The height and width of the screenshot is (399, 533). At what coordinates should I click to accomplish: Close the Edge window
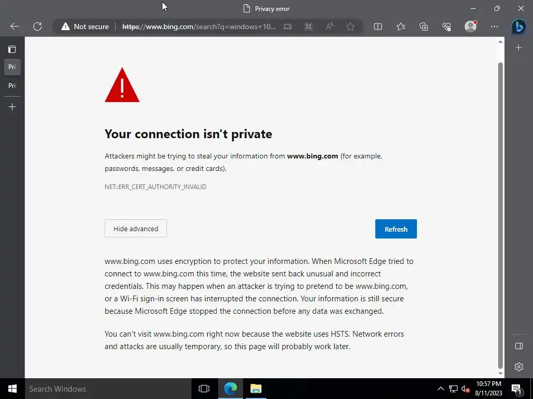coord(521,8)
